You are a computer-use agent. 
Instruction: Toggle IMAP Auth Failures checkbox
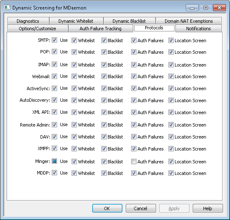(x=134, y=65)
